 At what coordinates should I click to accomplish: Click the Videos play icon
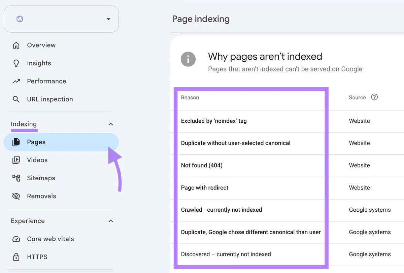pos(16,160)
